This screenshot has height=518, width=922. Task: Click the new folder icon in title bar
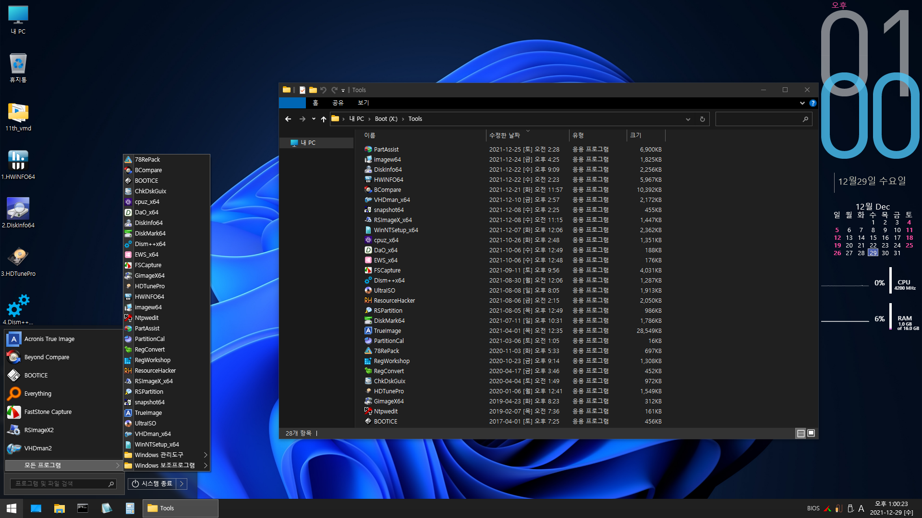tap(313, 90)
